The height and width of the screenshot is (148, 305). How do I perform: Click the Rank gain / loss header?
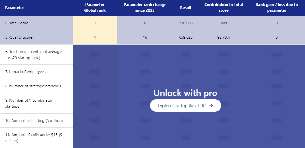tap(276, 8)
